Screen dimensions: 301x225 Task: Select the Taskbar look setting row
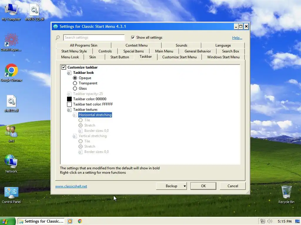[x=83, y=73]
